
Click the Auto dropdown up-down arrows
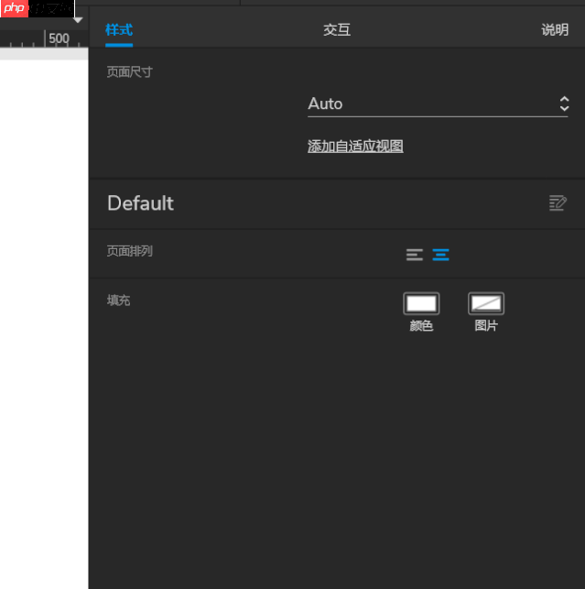(x=564, y=104)
